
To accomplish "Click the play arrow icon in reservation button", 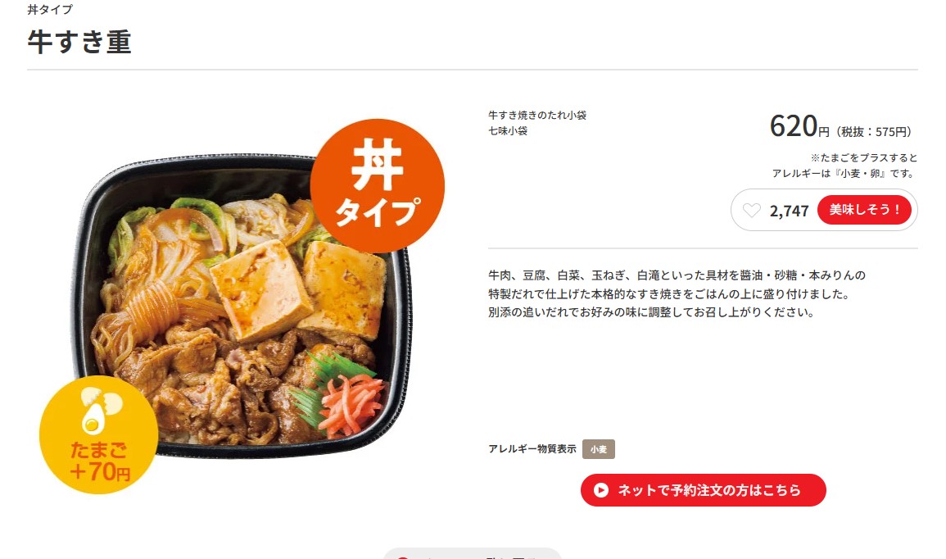I will pos(601,490).
